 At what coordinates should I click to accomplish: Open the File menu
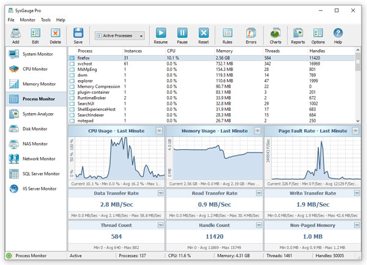coord(11,20)
